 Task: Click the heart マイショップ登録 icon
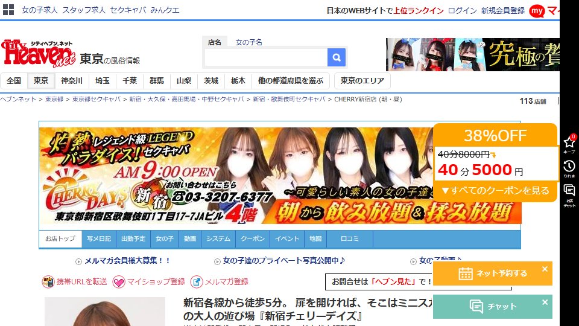pos(119,282)
